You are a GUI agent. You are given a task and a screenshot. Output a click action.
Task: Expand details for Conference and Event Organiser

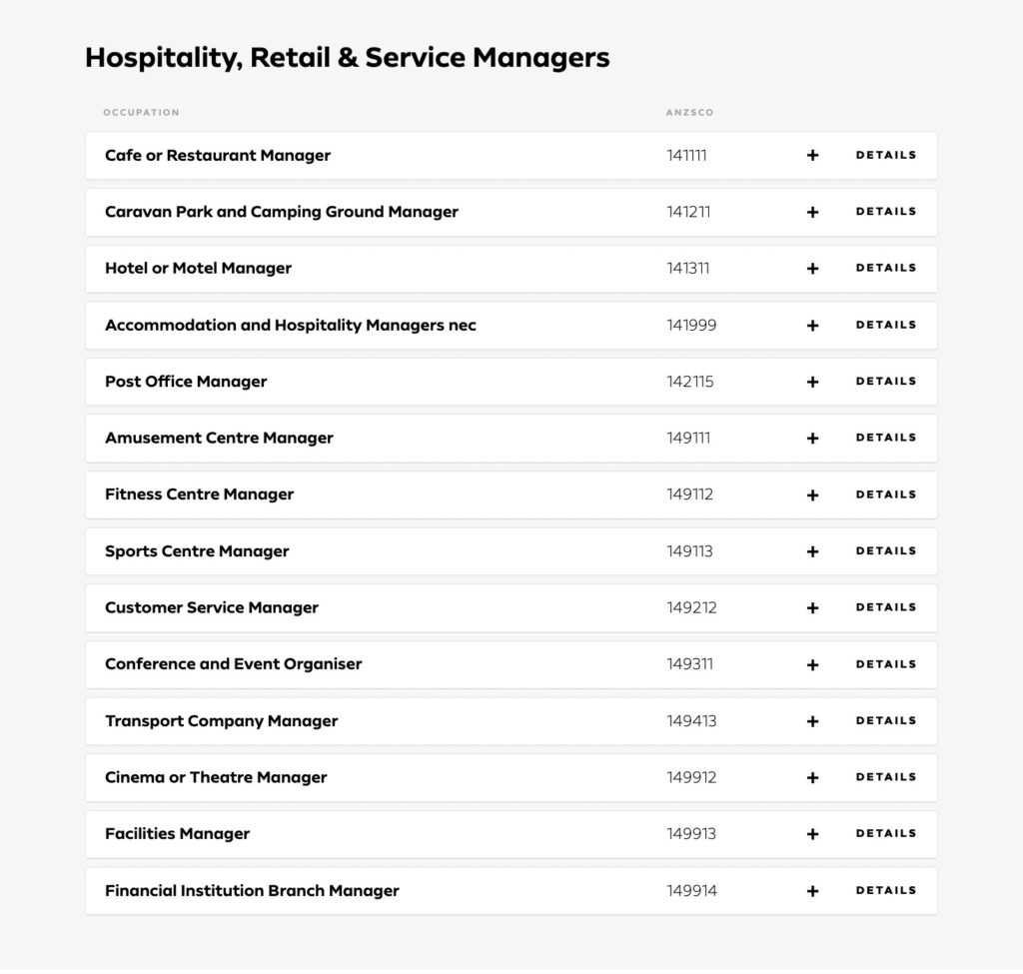(x=885, y=664)
